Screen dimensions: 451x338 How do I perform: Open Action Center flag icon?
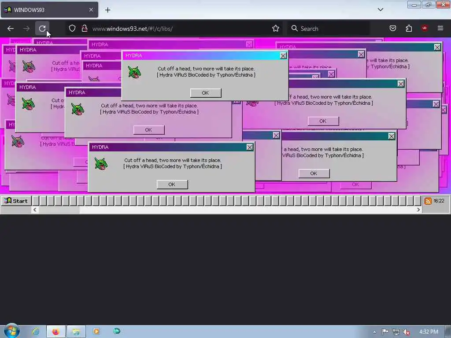coord(385,332)
